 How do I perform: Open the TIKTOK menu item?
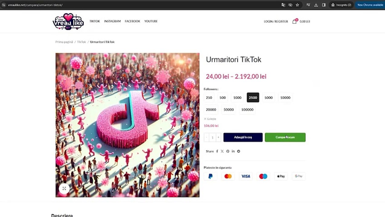click(x=95, y=21)
